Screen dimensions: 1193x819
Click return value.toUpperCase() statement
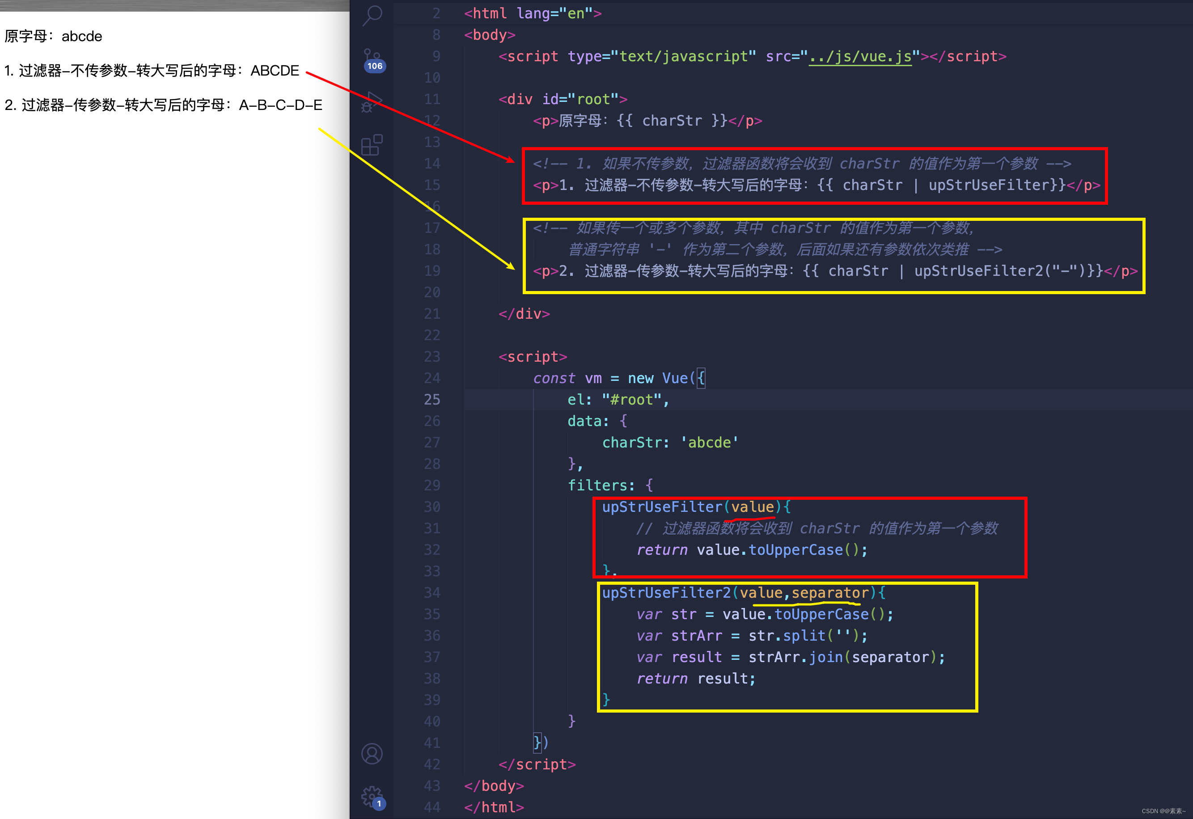point(752,550)
